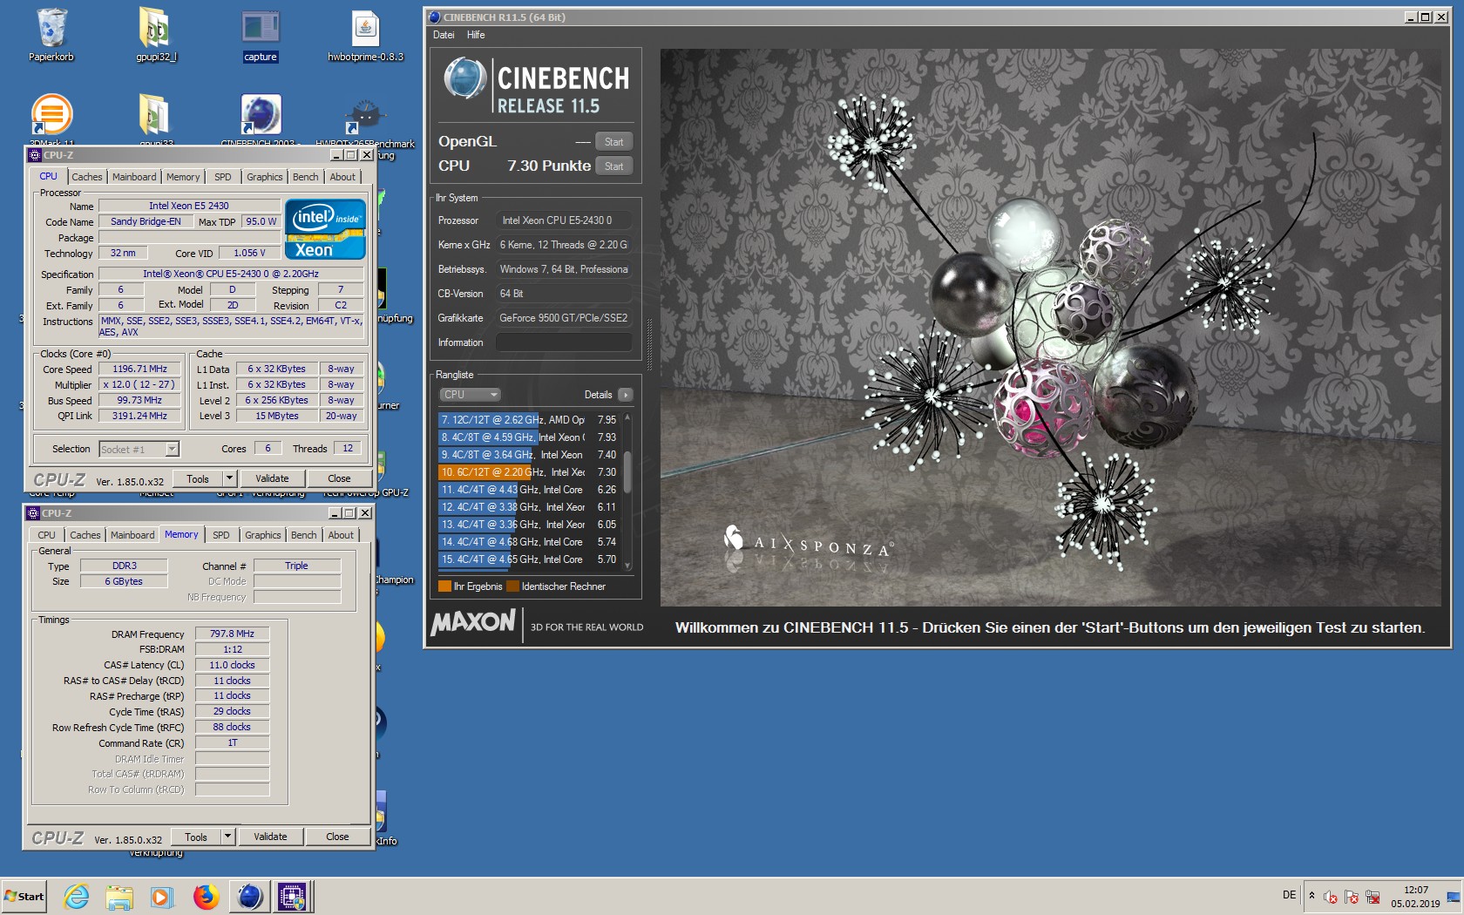1464x915 pixels.
Task: Expand Tools dropdown arrow in upper CPU-Z
Action: [x=229, y=479]
